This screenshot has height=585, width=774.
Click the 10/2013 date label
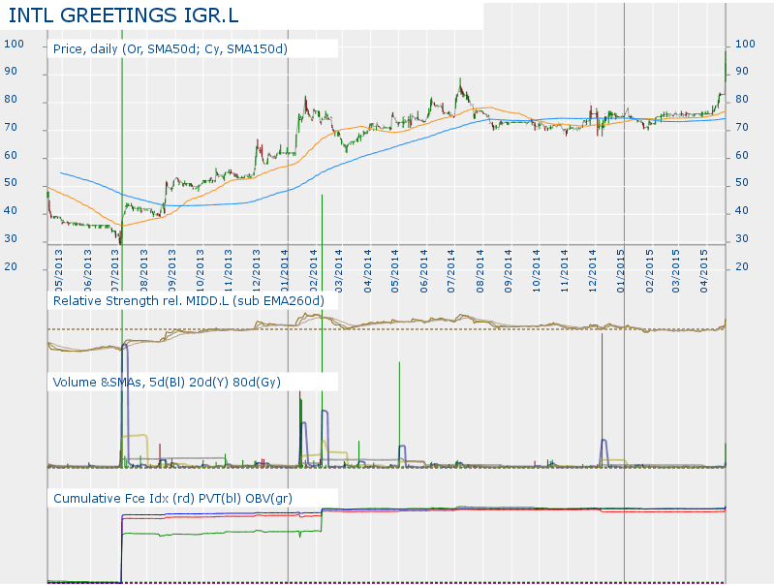coord(200,271)
